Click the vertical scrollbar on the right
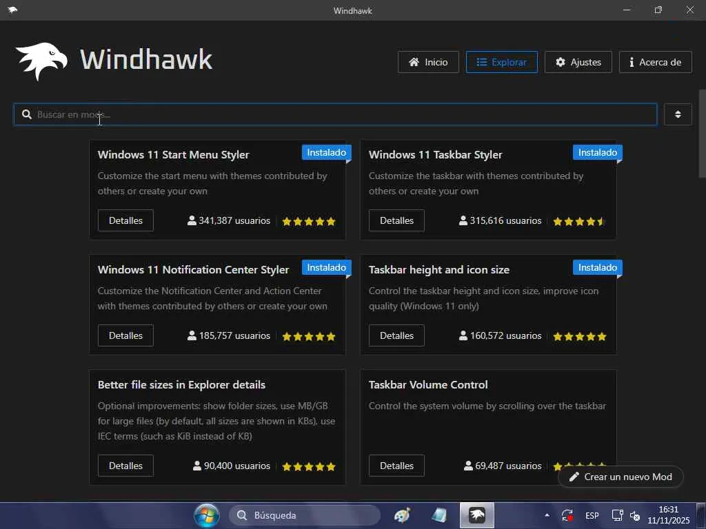706x529 pixels. click(x=702, y=134)
